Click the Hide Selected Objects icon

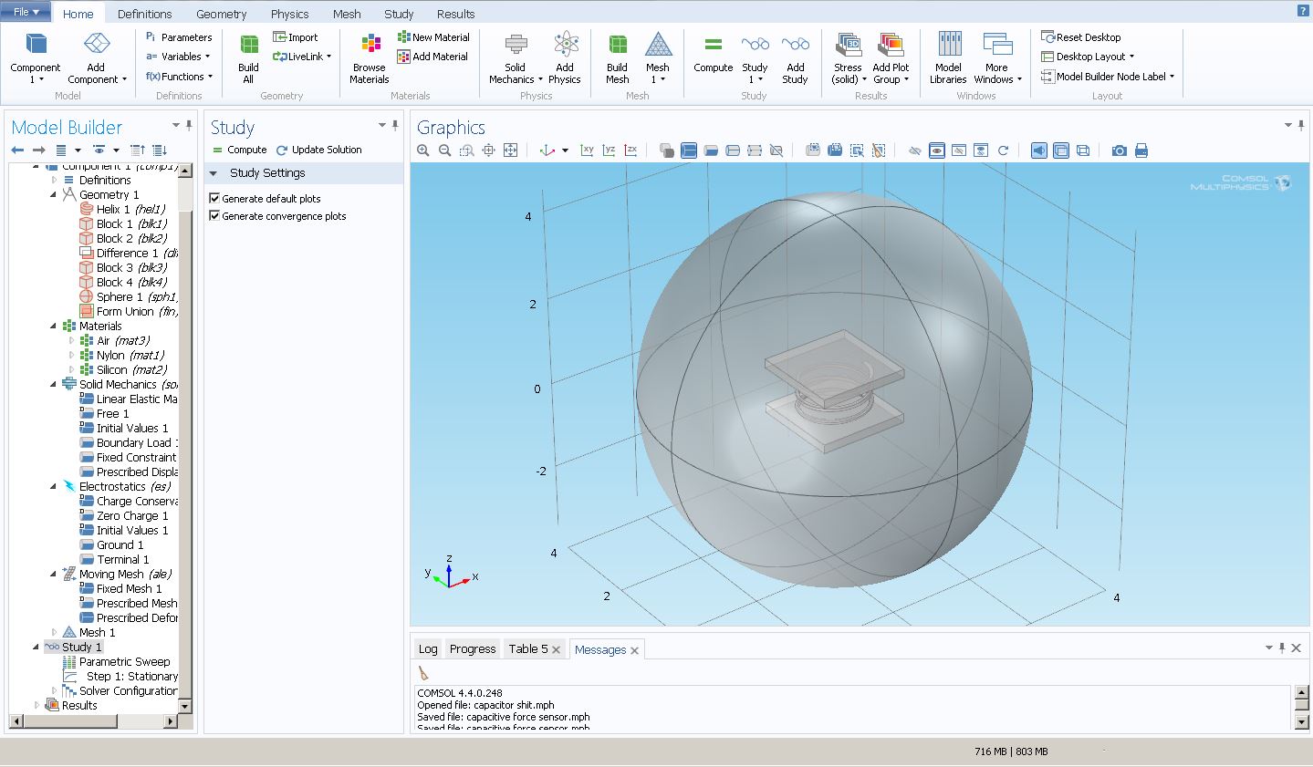click(x=915, y=150)
